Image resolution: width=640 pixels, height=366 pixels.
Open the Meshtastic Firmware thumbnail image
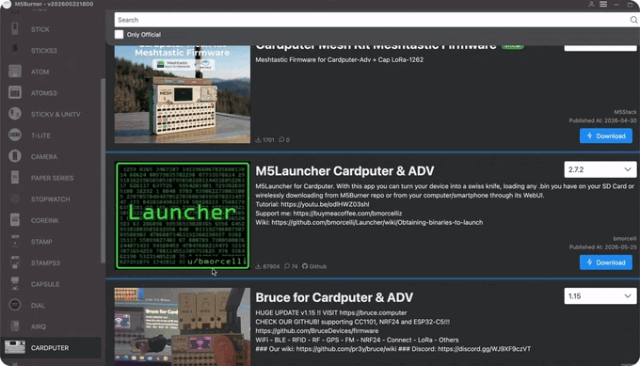tap(183, 94)
